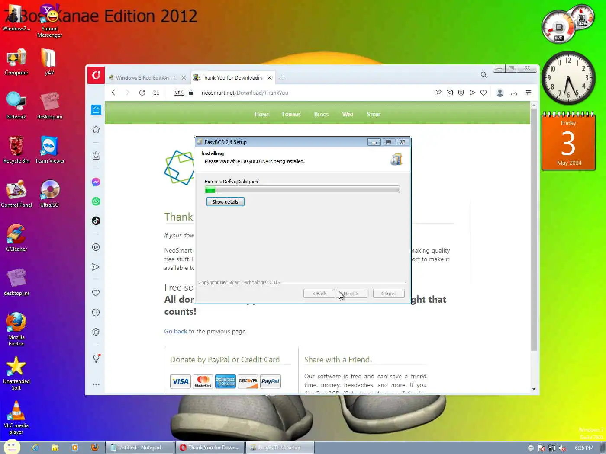Open history clock icon in Opera sidebar
606x454 pixels.
click(96, 313)
